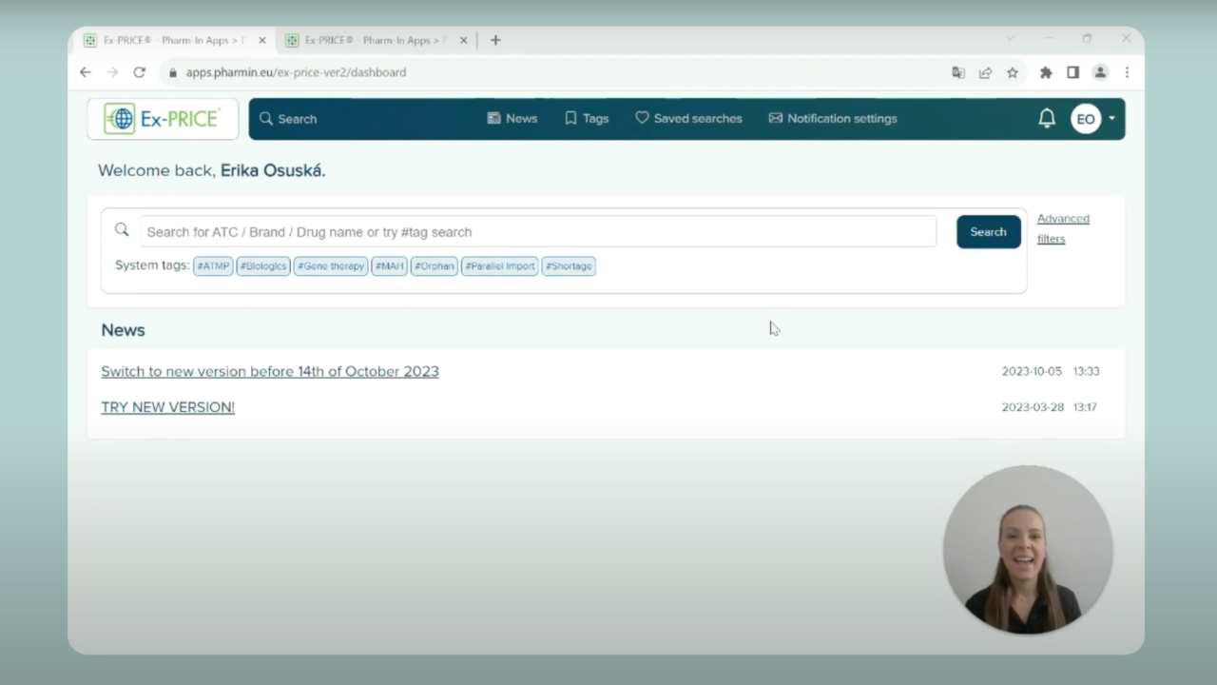Image resolution: width=1217 pixels, height=685 pixels.
Task: Expand the user account dropdown arrow
Action: pyautogui.click(x=1111, y=119)
